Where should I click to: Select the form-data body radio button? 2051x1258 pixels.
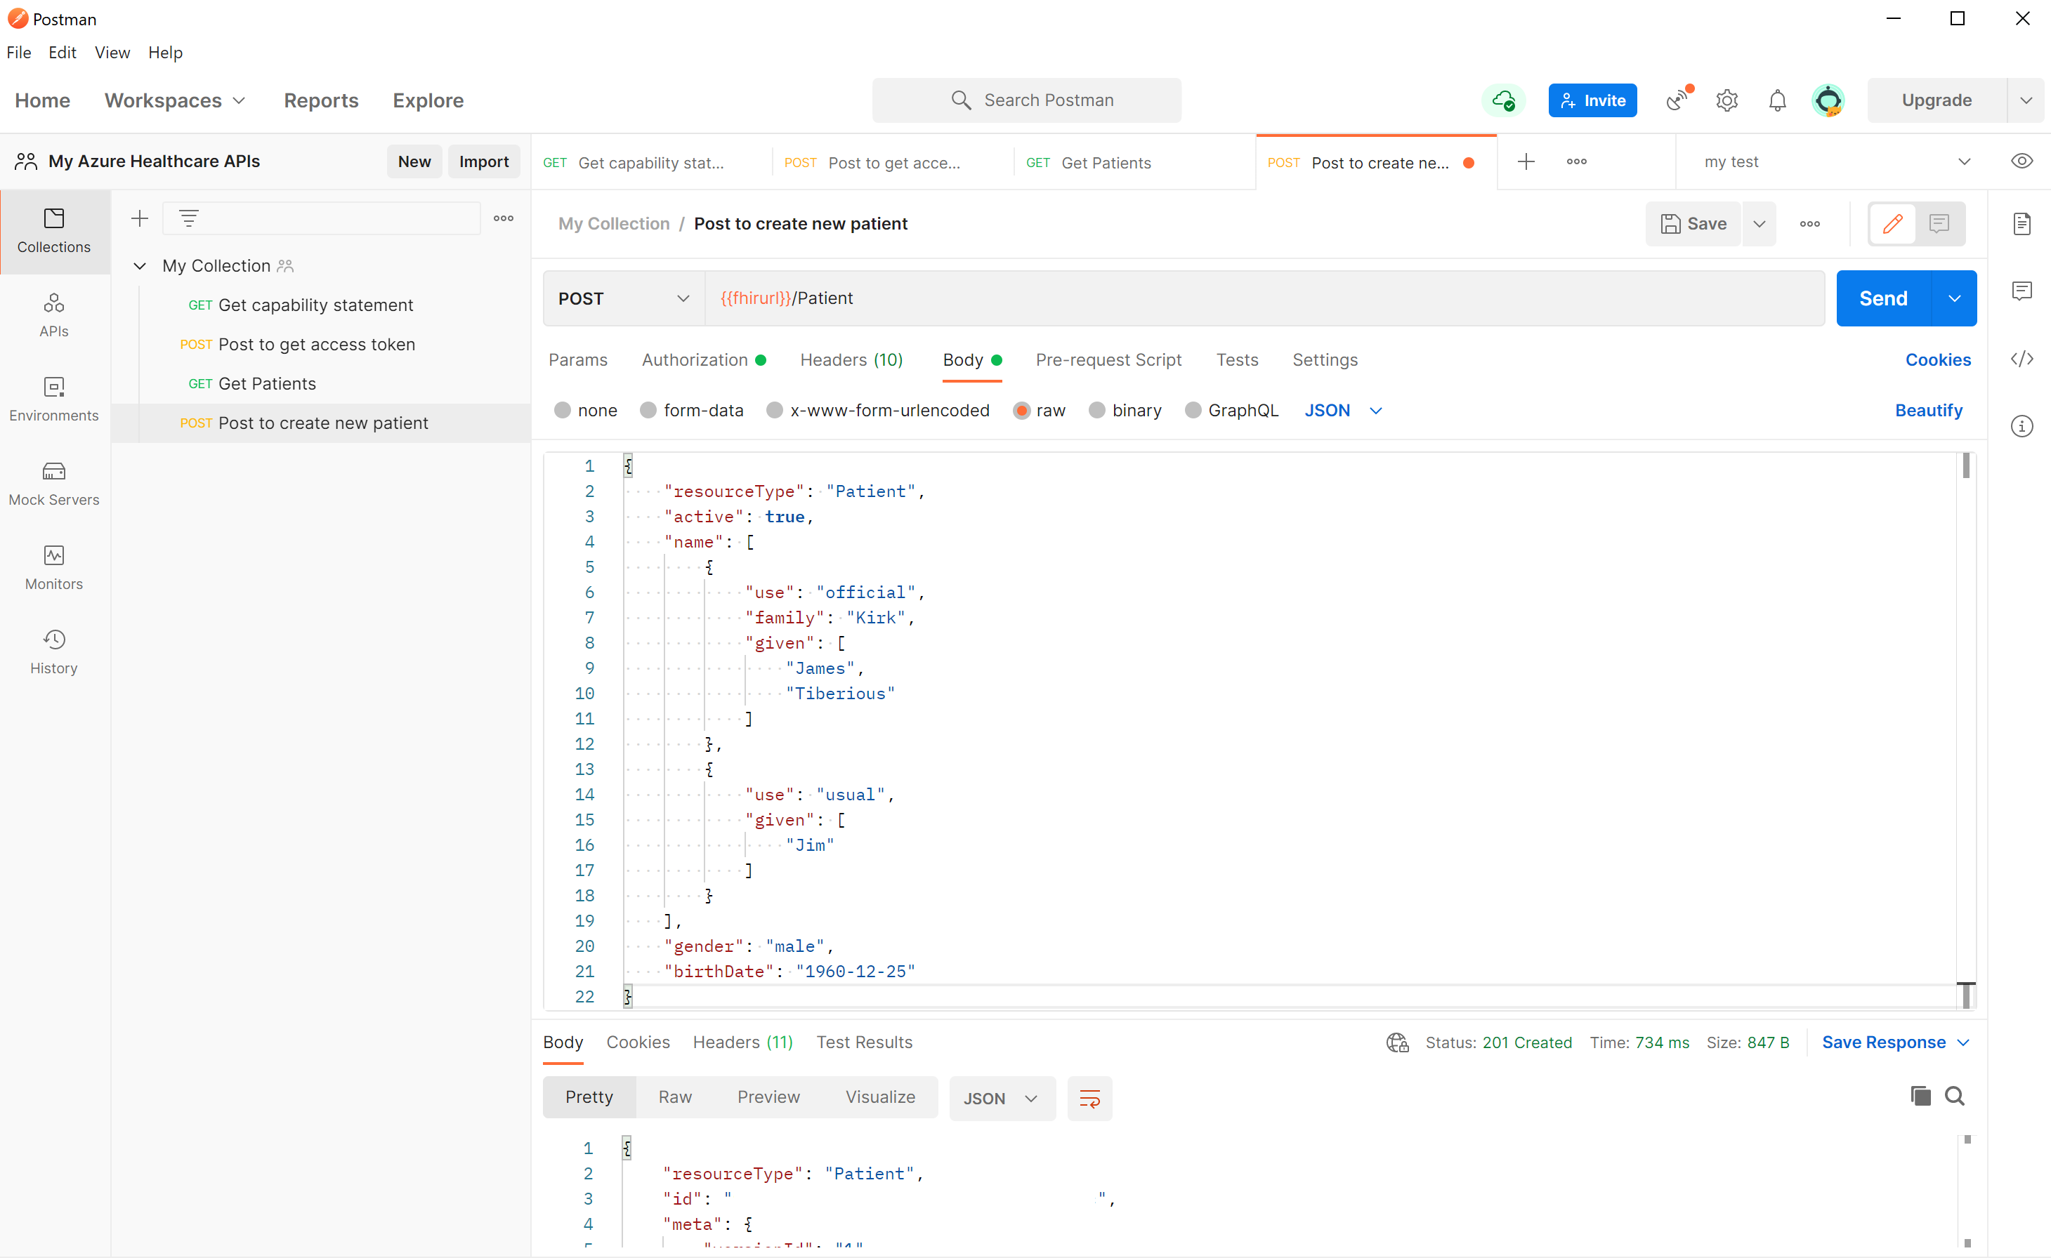click(x=648, y=410)
